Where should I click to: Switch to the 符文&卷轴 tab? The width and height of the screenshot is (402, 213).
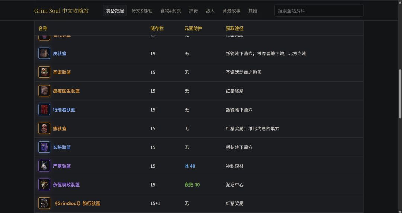pyautogui.click(x=142, y=11)
